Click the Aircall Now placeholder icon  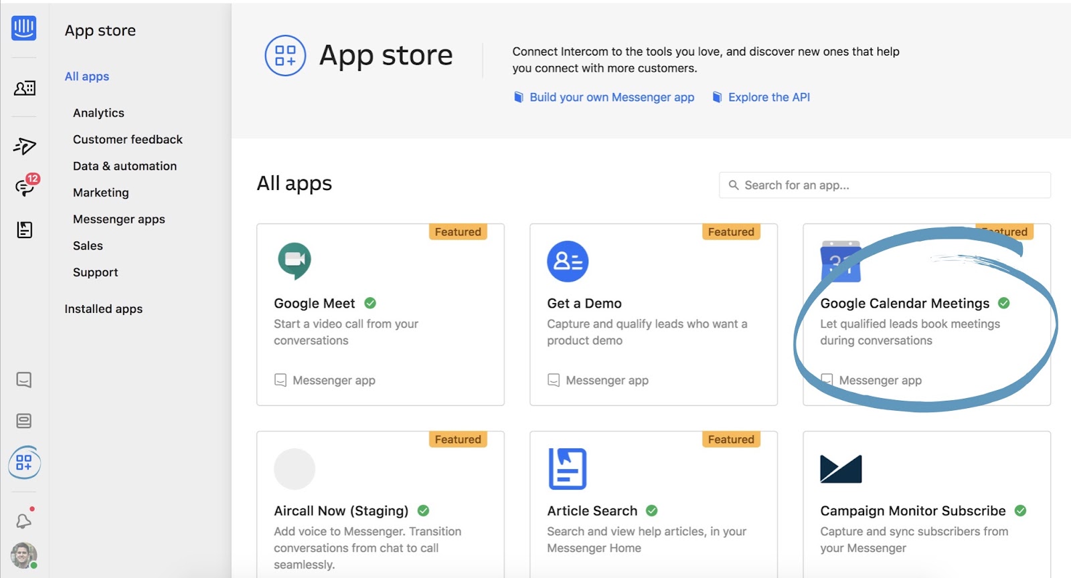295,469
